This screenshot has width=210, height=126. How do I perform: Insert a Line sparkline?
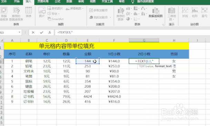coord(185,12)
